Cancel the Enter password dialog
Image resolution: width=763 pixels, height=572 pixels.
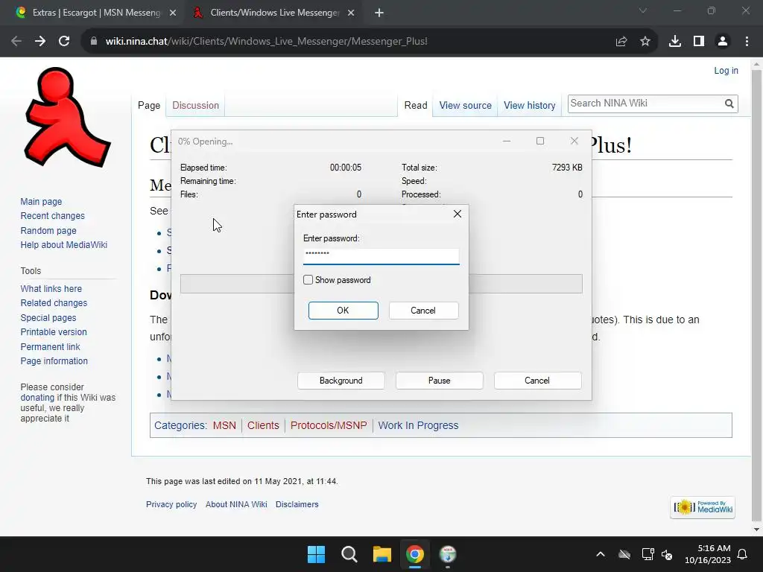point(423,311)
